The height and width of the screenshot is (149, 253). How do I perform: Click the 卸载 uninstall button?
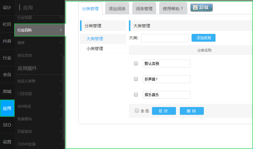click(x=201, y=8)
